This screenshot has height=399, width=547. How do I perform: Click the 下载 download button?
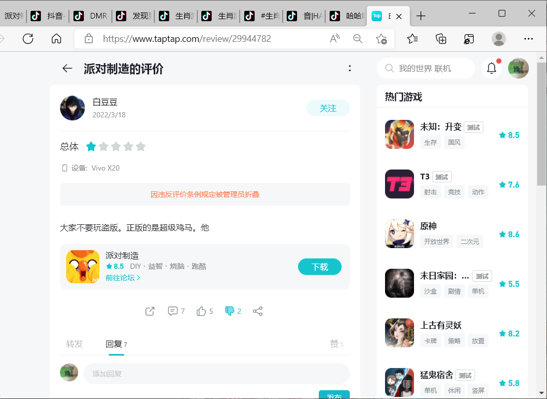pyautogui.click(x=320, y=267)
